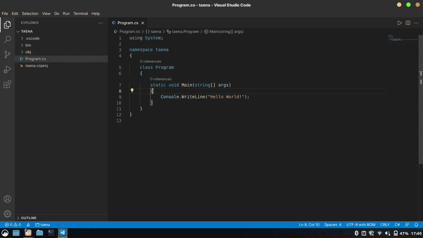This screenshot has height=238, width=423.
Task: Open the Go menu
Action: coord(57,14)
